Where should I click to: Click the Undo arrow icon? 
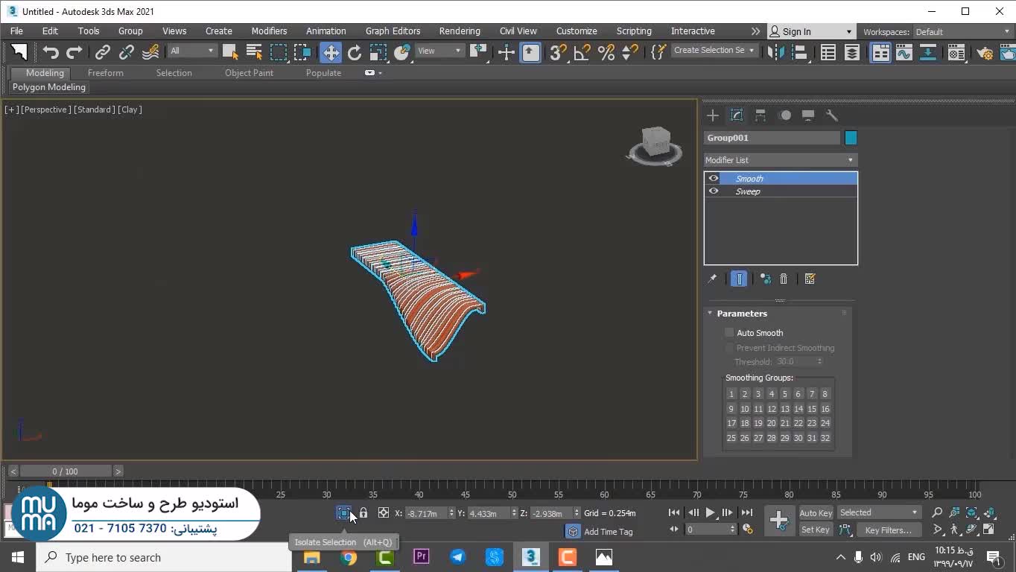[50, 52]
